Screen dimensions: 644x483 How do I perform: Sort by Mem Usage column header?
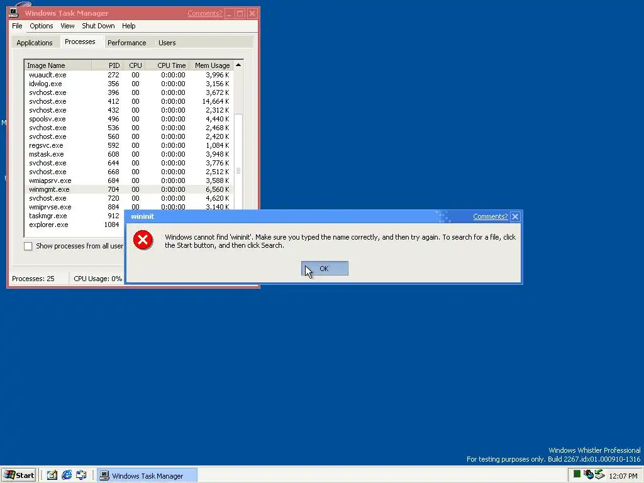pyautogui.click(x=211, y=65)
